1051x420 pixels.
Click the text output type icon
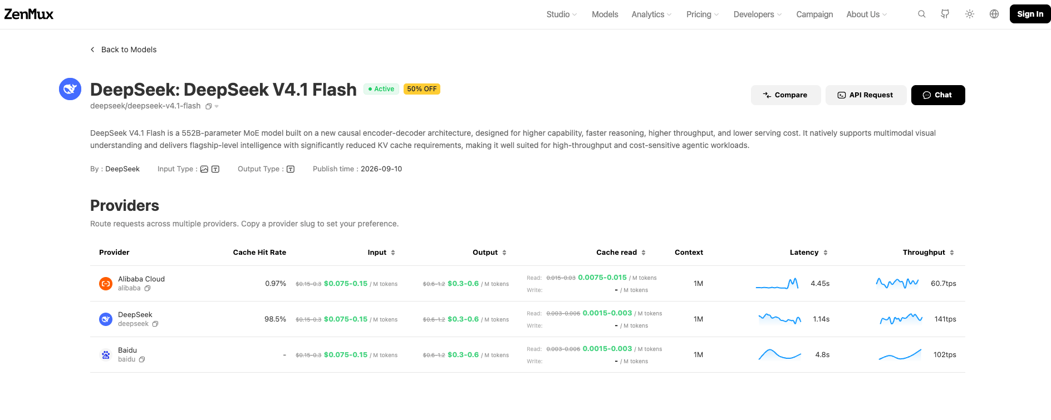(x=291, y=169)
